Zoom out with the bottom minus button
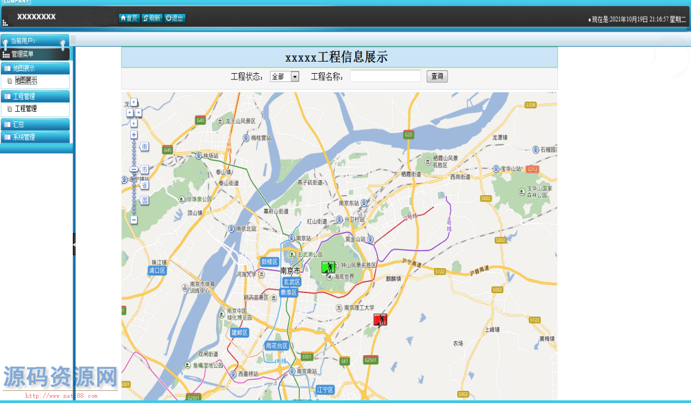The image size is (691, 403). (x=134, y=220)
